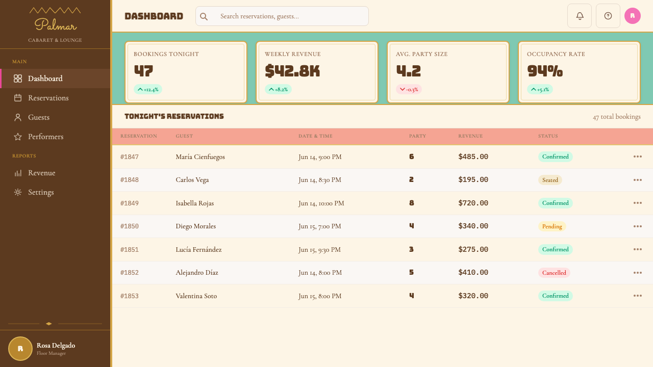Go to Reservations in the sidebar
This screenshot has height=367, width=653.
(55, 98)
